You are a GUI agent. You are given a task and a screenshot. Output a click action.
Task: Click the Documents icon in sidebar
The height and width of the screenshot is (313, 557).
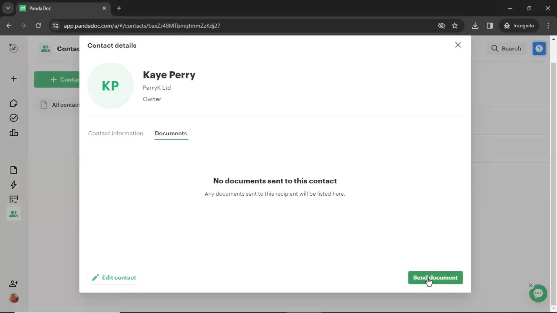[x=13, y=170]
